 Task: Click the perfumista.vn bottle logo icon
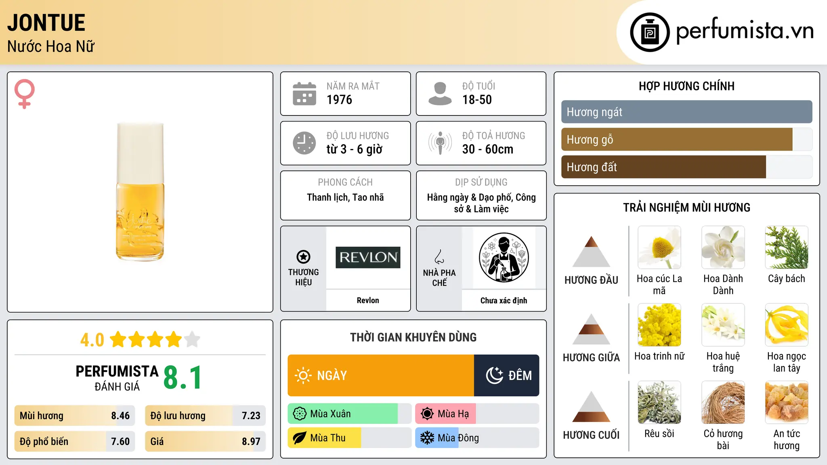click(650, 32)
